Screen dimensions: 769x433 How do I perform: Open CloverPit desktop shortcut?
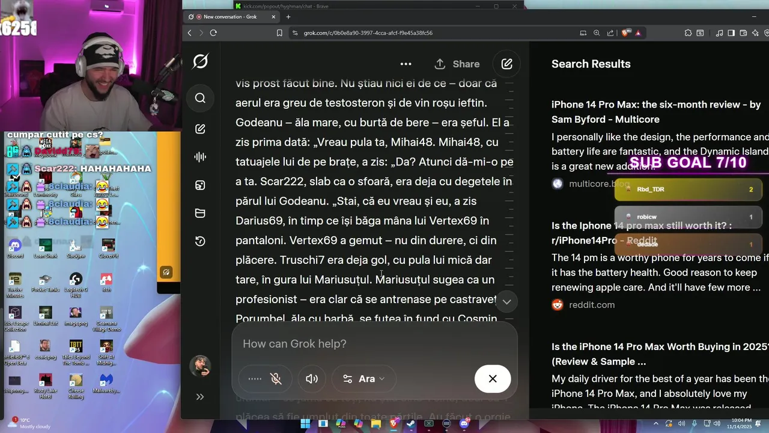(108, 248)
